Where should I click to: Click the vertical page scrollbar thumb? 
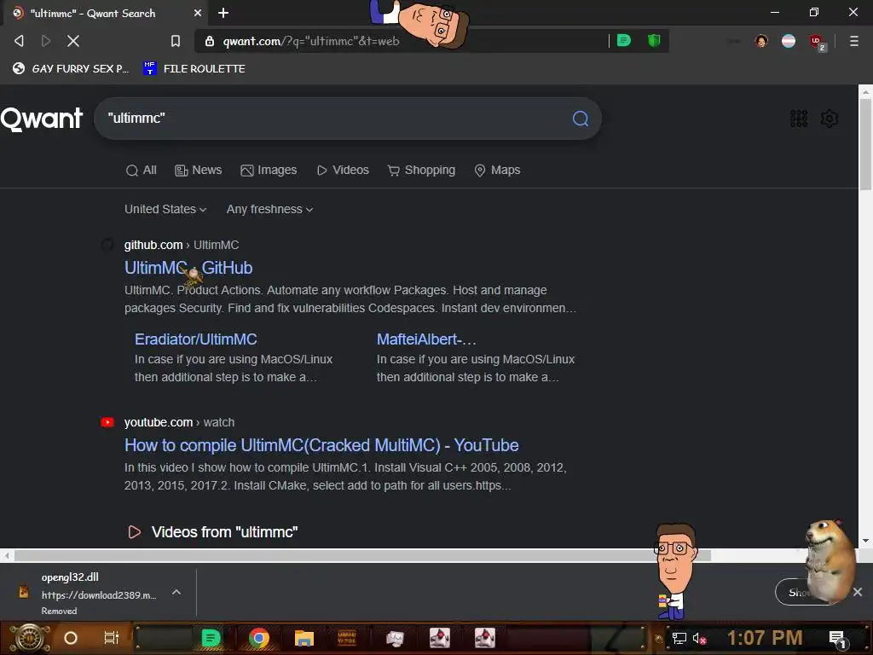click(865, 145)
